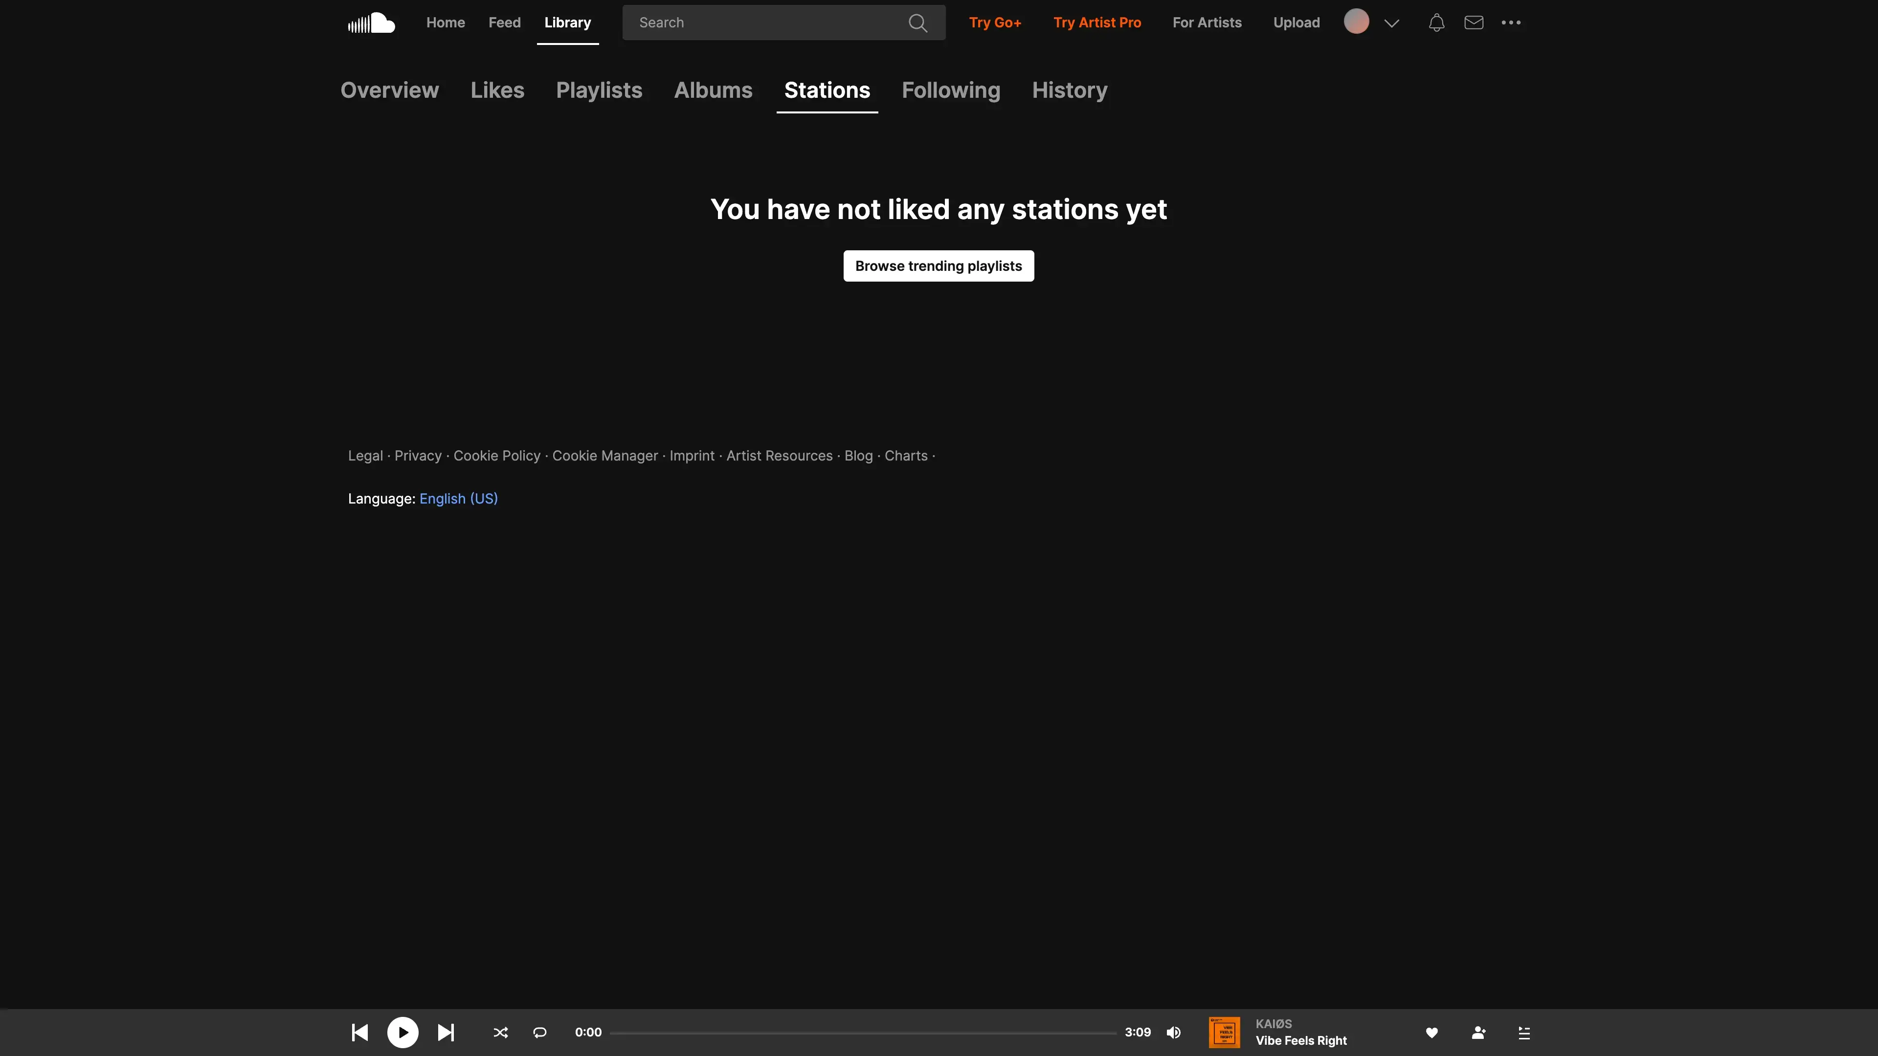Switch to the Playlists tab
The image size is (1878, 1056).
[x=599, y=90]
